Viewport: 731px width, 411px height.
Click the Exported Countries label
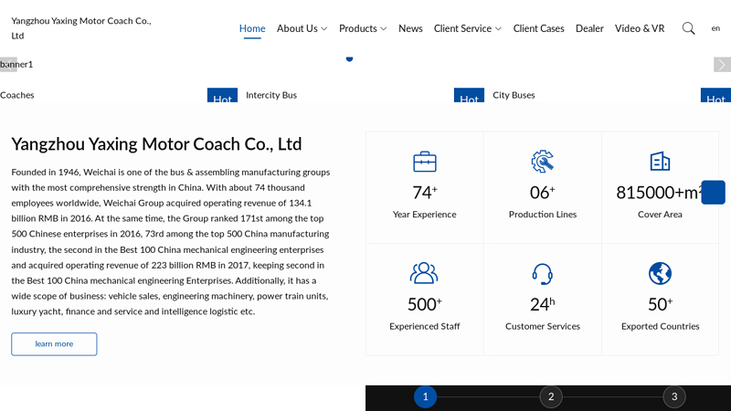click(x=660, y=326)
